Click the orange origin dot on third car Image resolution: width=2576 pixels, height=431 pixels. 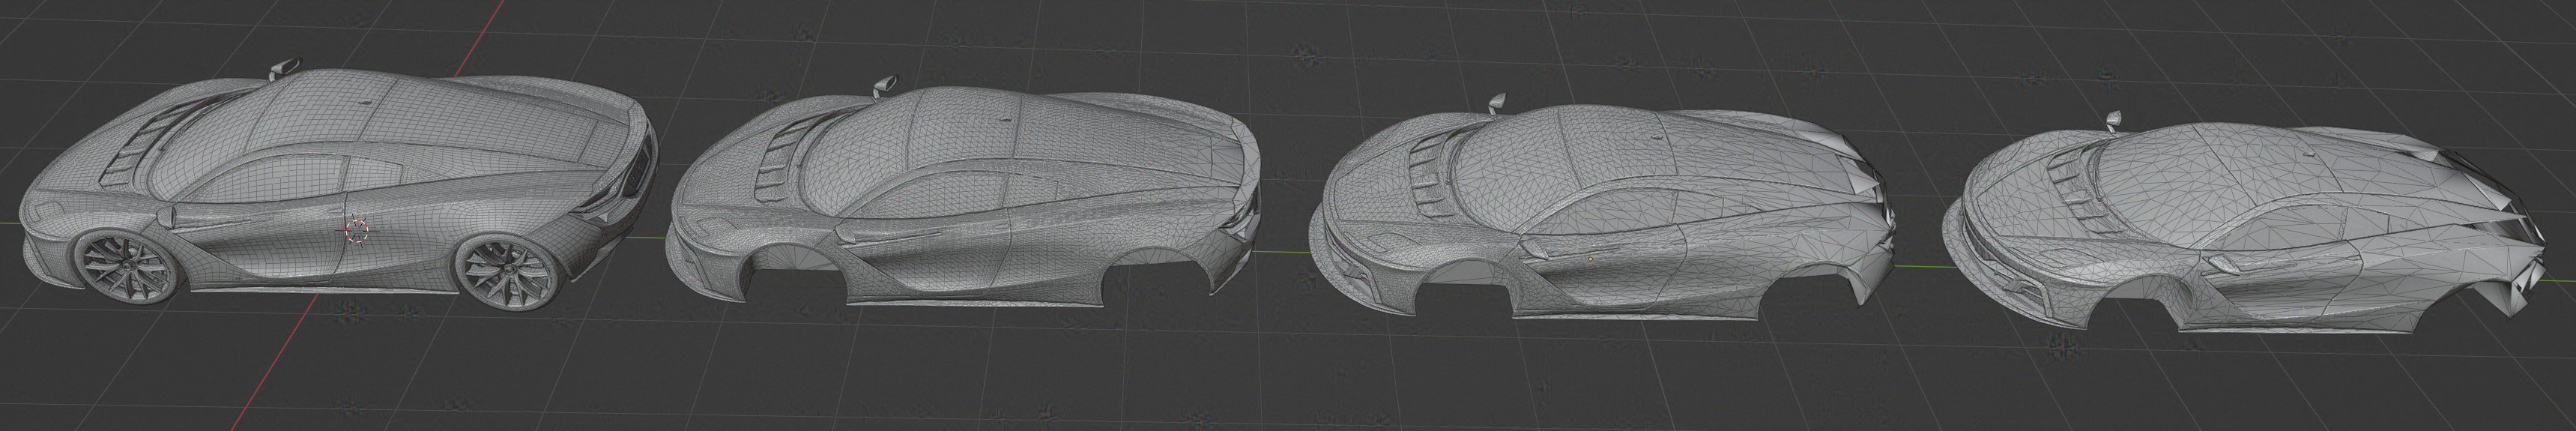[x=1590, y=259]
